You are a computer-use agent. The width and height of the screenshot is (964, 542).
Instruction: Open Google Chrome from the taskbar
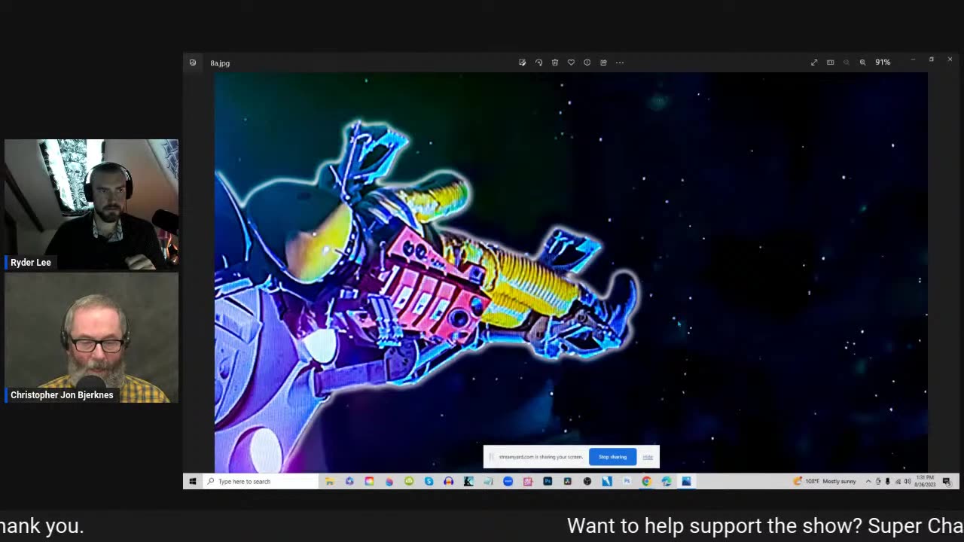tap(647, 481)
